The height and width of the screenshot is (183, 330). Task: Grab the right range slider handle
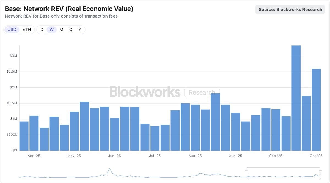[321, 173]
